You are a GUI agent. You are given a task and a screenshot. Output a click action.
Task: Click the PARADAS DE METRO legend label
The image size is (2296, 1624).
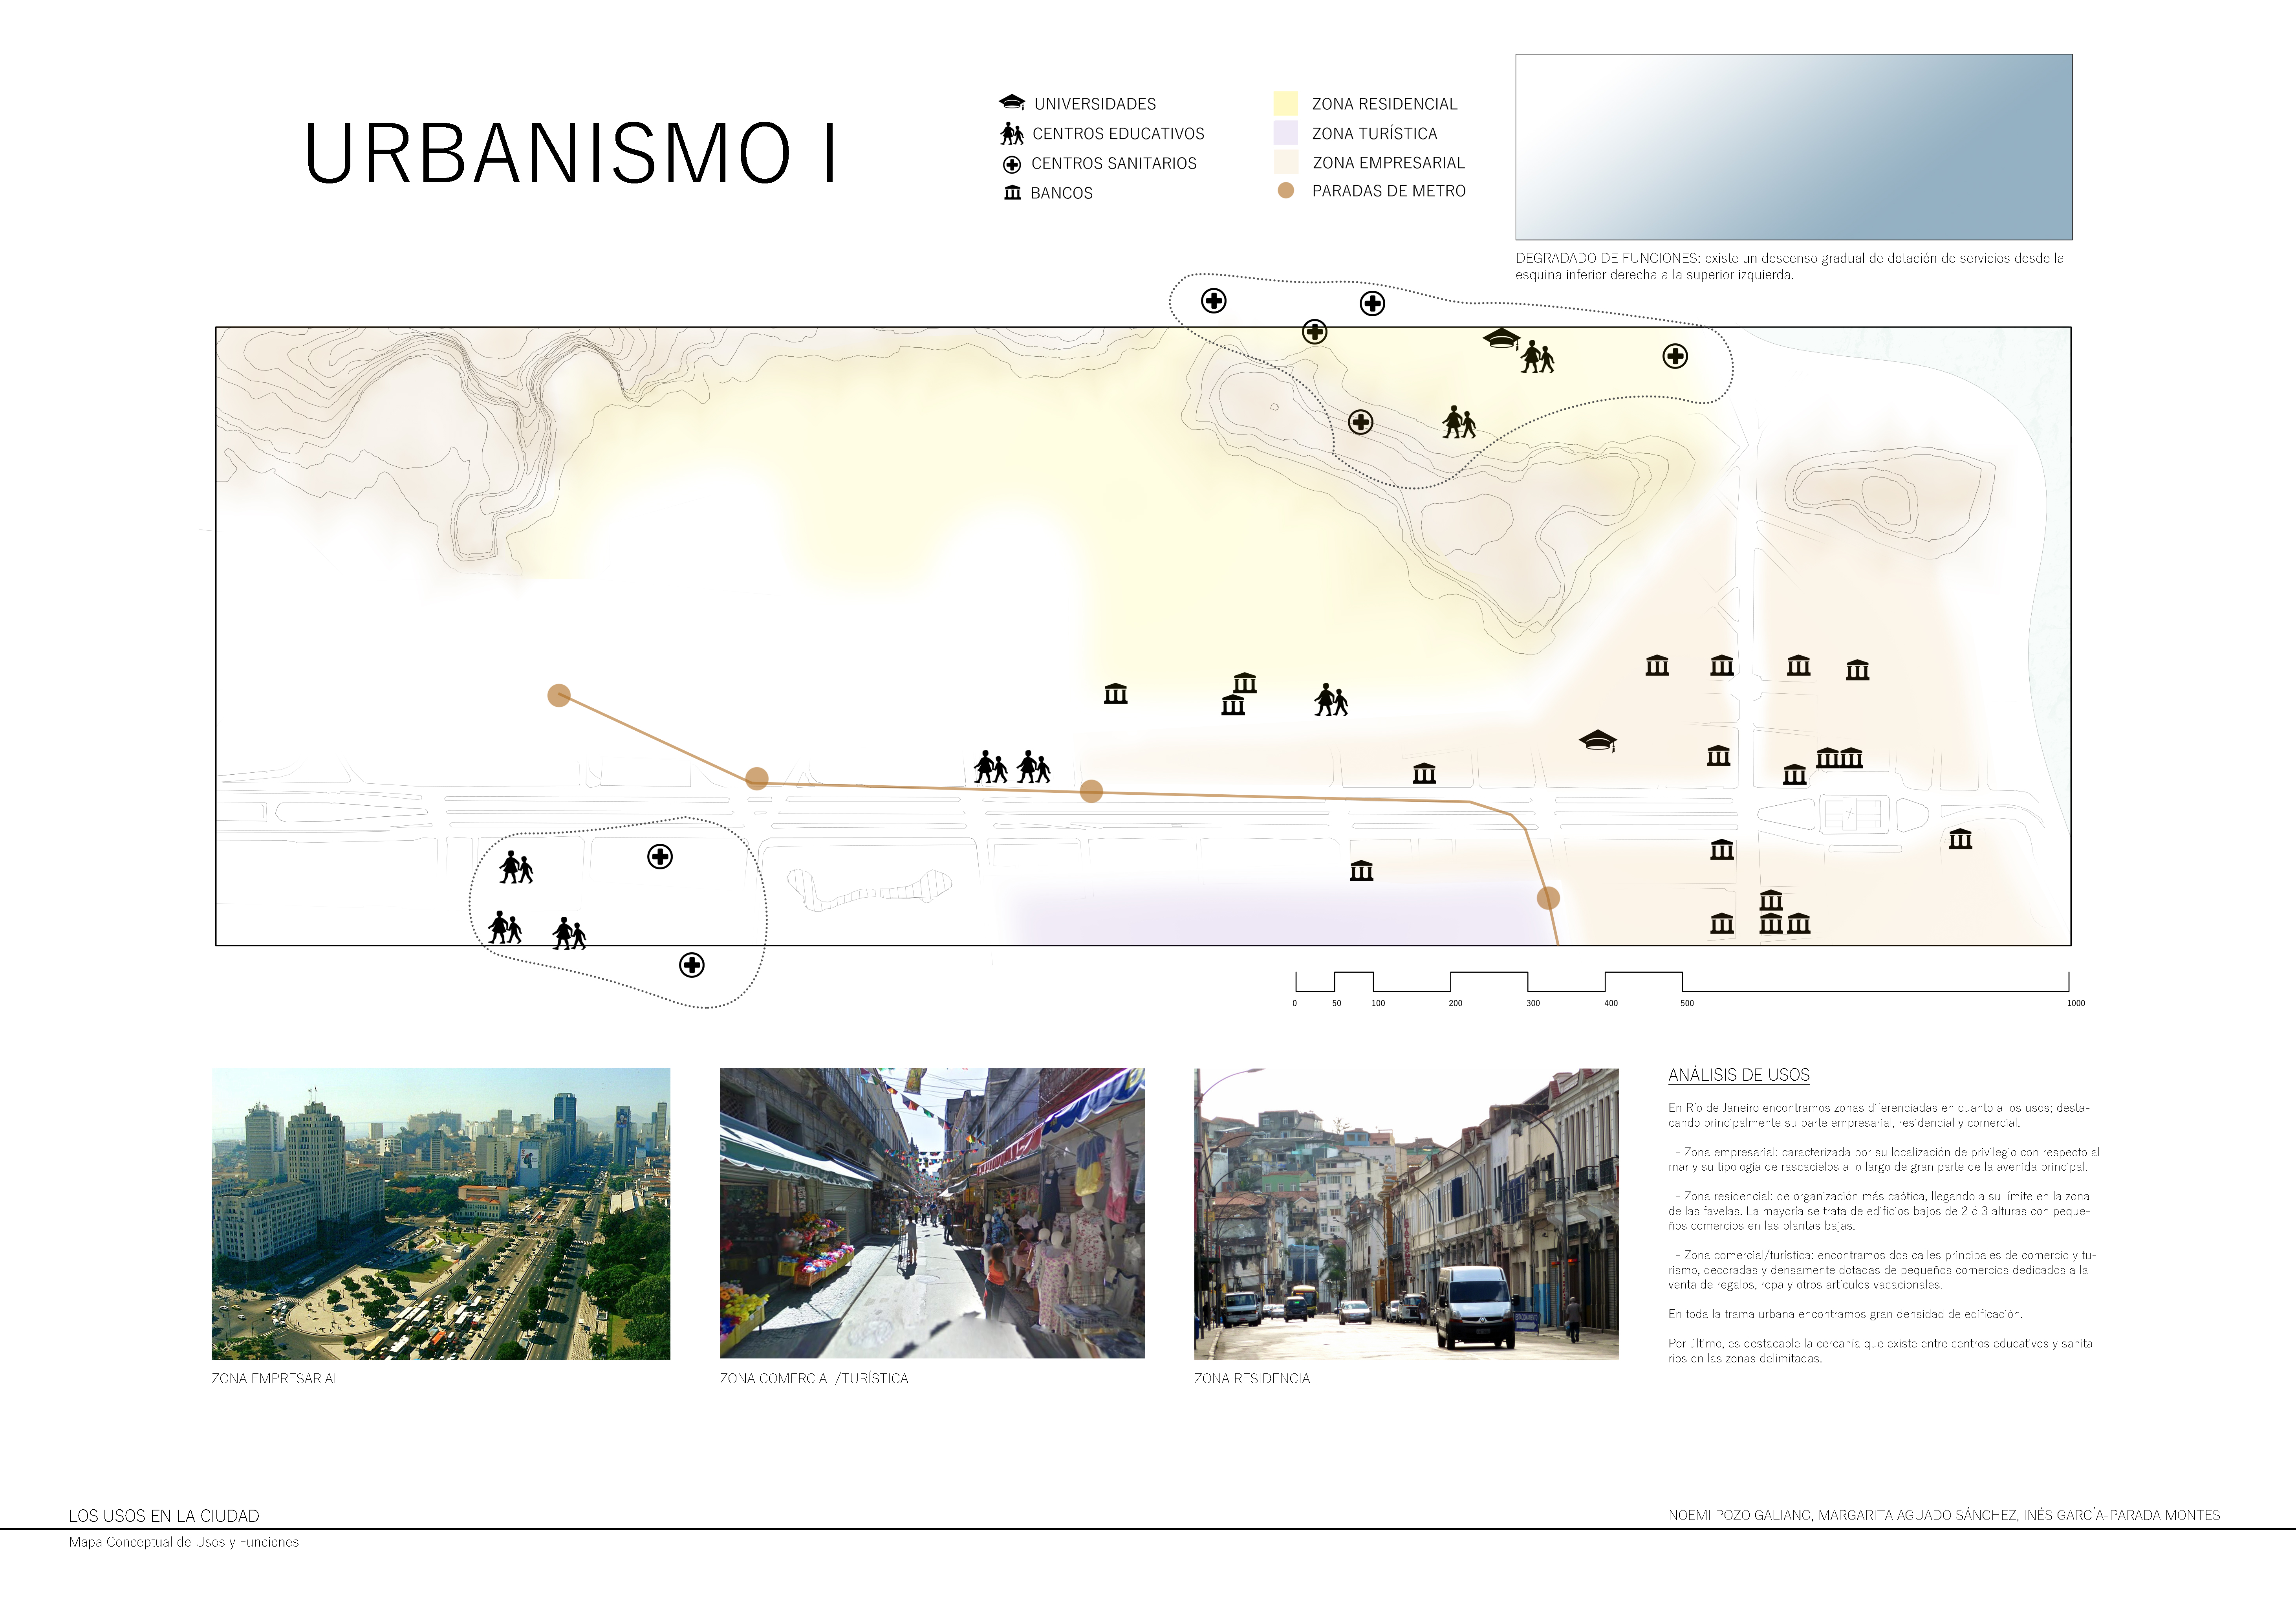[x=1389, y=191]
